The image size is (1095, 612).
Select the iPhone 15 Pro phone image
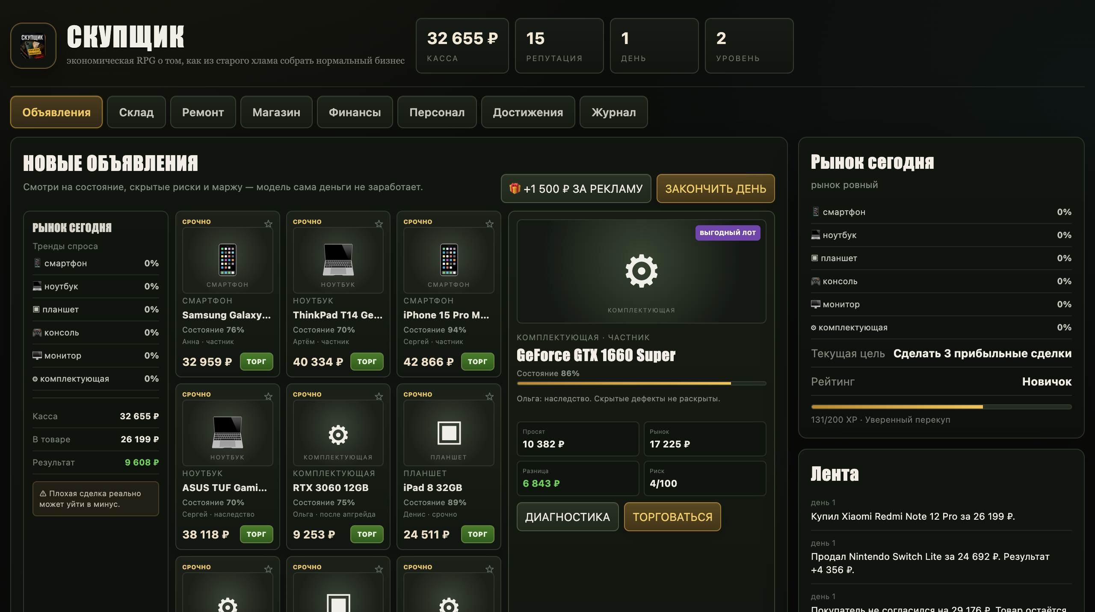449,260
